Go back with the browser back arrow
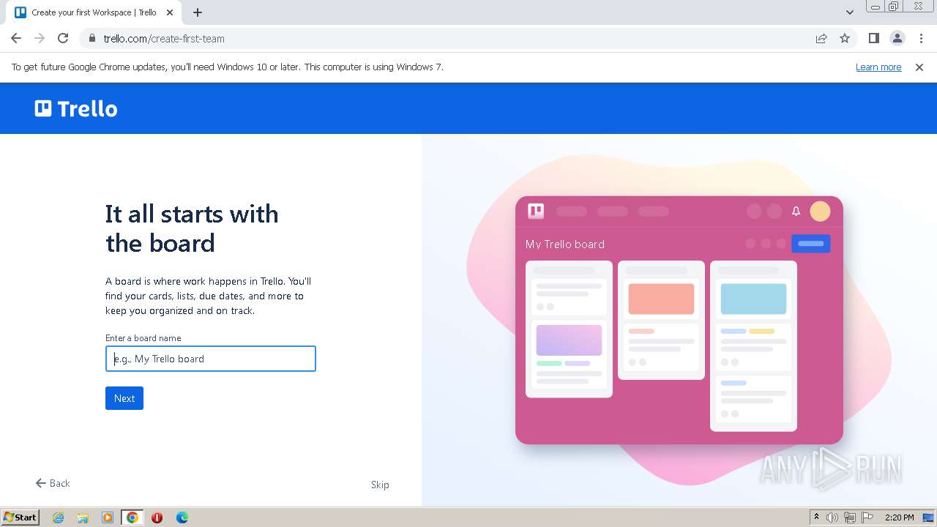This screenshot has width=937, height=527. coord(16,39)
